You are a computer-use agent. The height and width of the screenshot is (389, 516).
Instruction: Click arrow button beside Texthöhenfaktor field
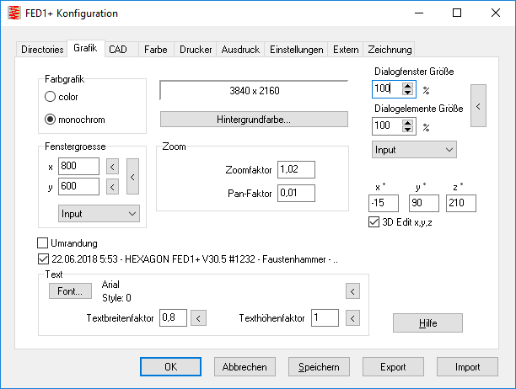tap(352, 317)
